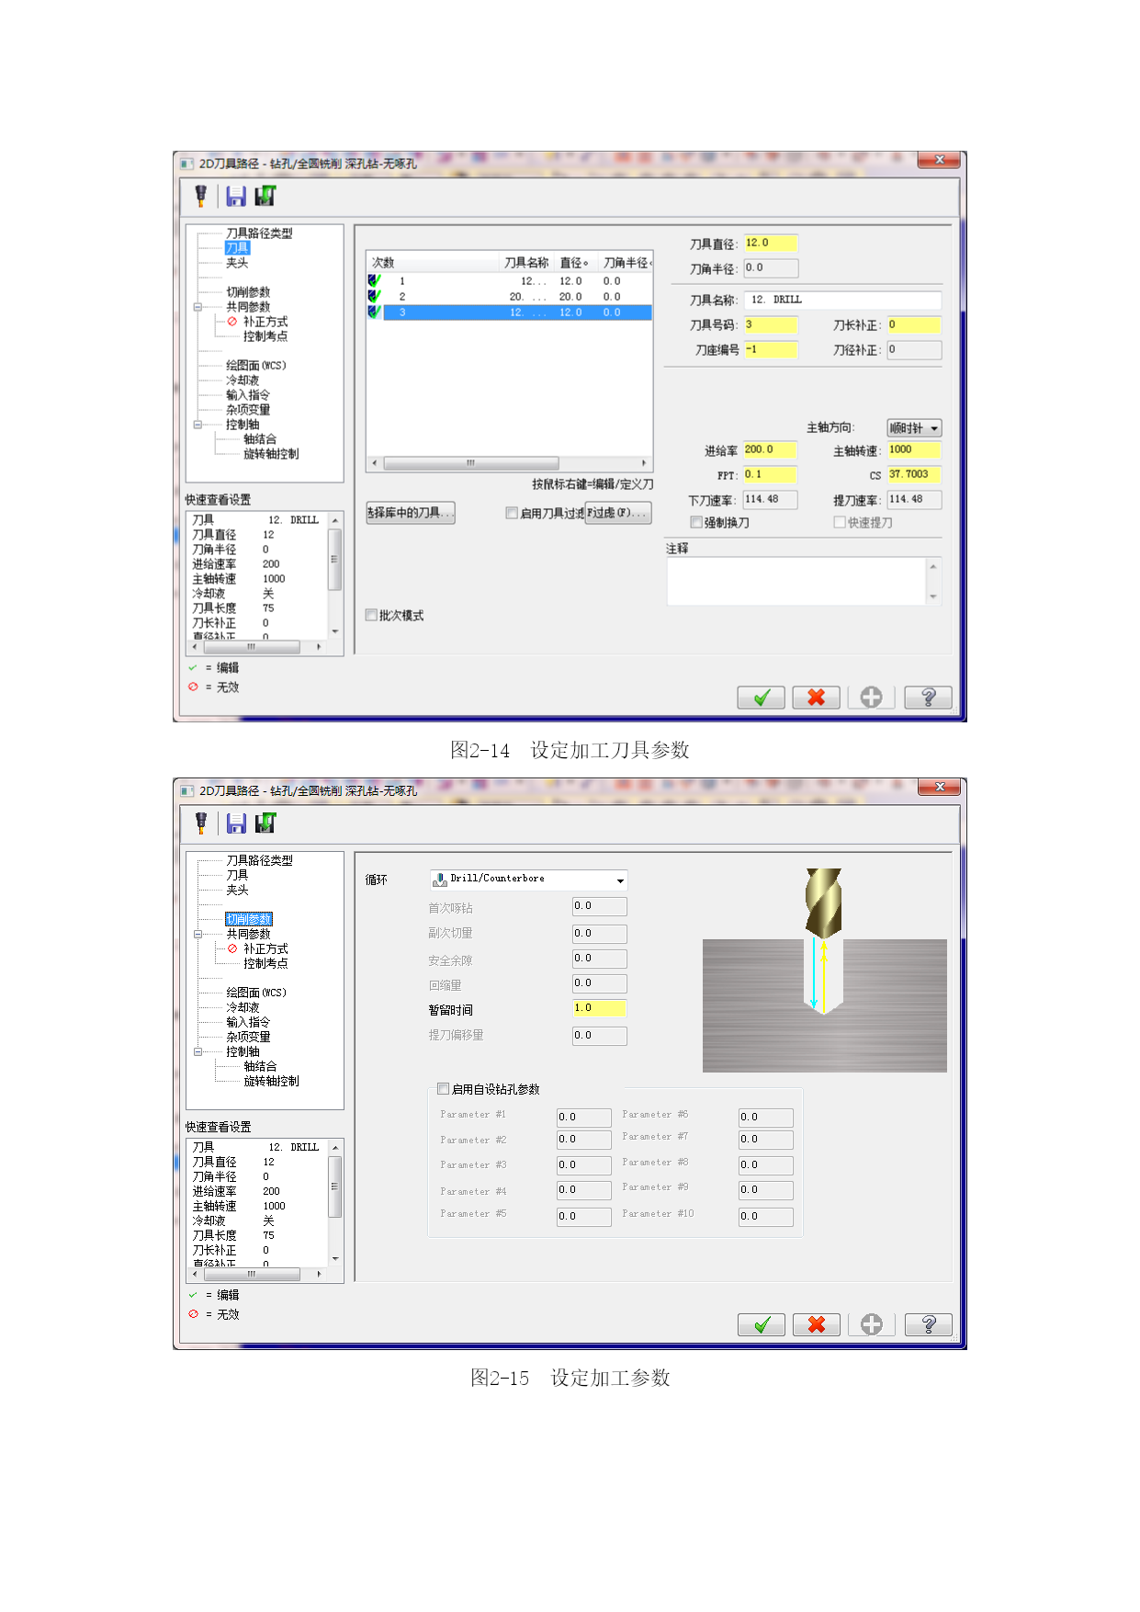This screenshot has height=1612, width=1140.
Task: Click the green check OK button in Figure 2-14 dialog
Action: (x=761, y=698)
